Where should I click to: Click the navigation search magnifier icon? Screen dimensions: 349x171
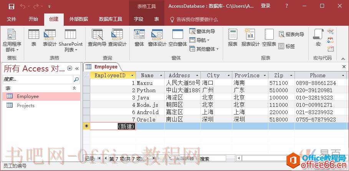[76, 79]
